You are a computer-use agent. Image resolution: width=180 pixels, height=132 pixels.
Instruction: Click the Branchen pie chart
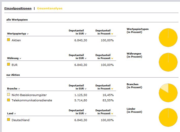coord(168,92)
